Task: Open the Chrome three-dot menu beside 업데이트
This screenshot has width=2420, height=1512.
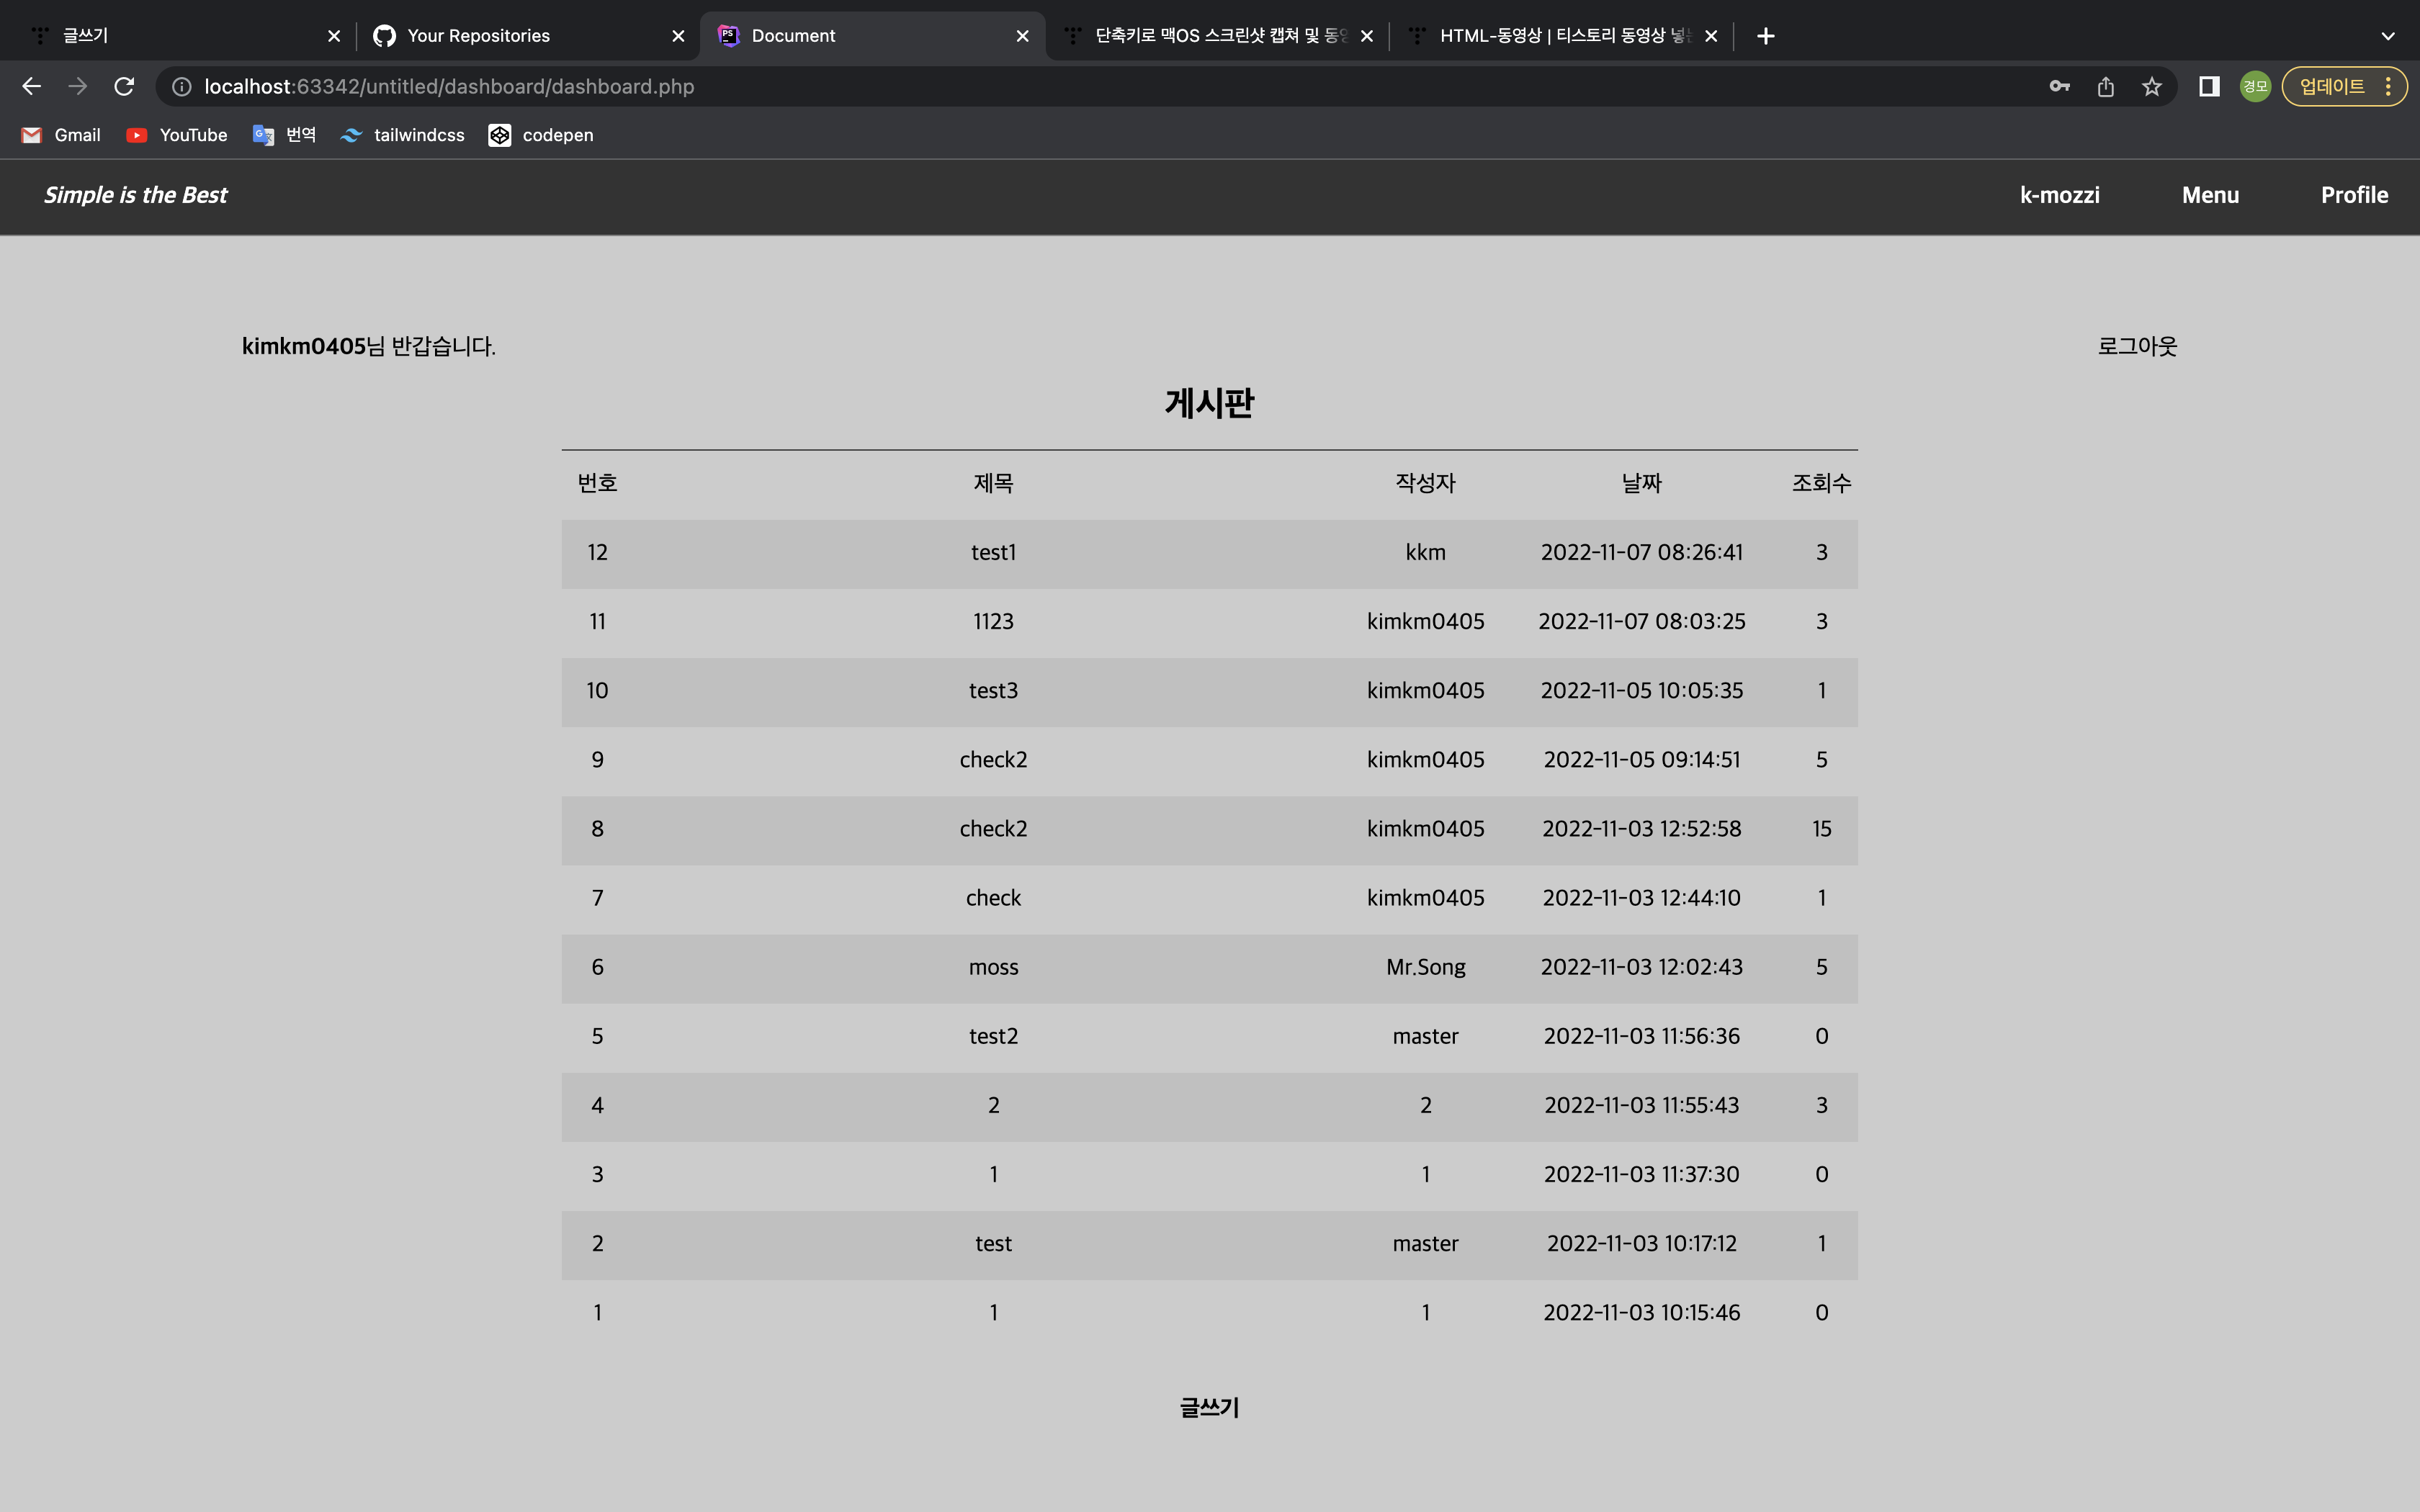Action: [2388, 87]
